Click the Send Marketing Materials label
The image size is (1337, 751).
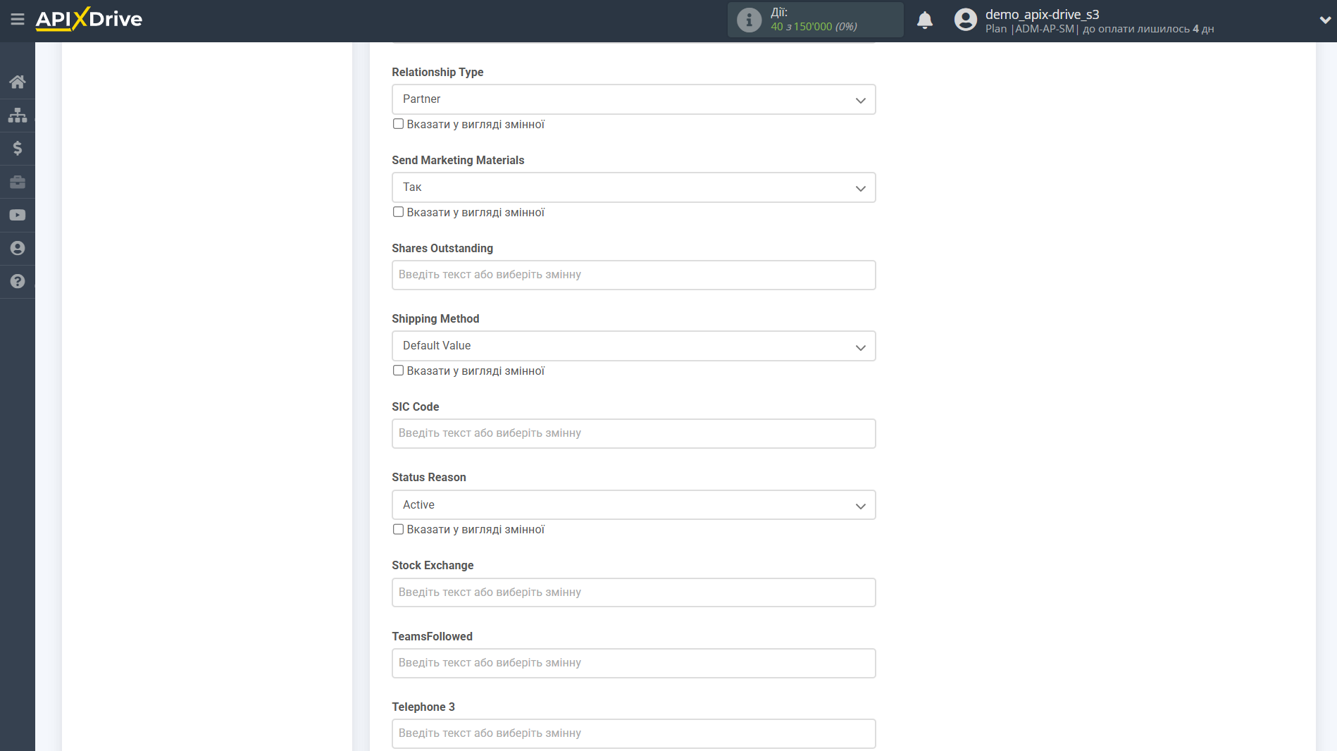click(458, 160)
